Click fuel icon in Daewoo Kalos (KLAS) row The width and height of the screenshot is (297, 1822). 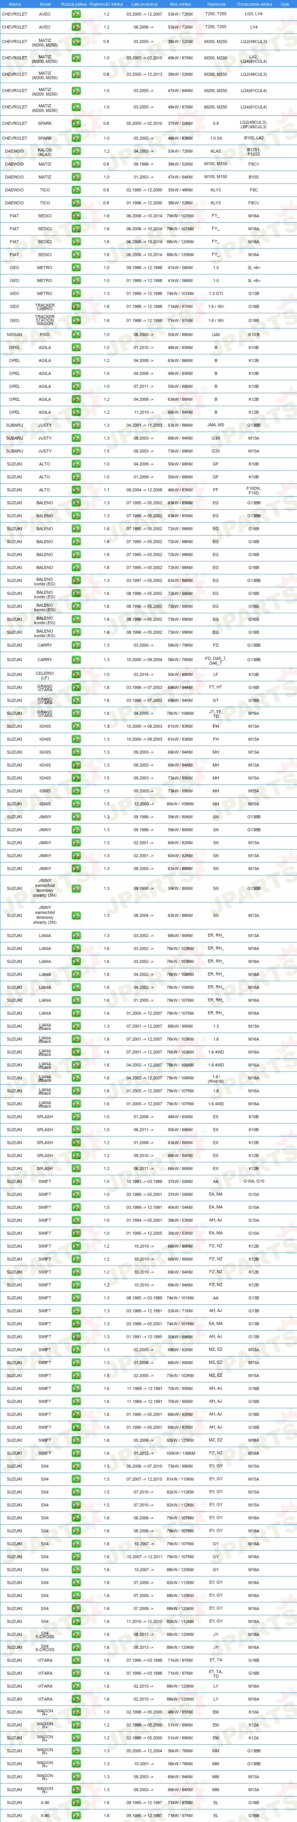click(76, 151)
